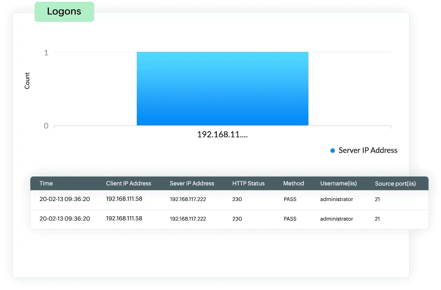Screen dimensions: 441x290
Task: Click PASS method in the second row
Action: point(290,219)
